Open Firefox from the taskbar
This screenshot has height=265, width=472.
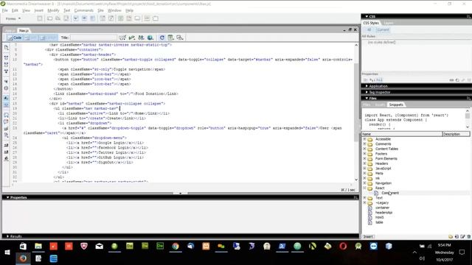point(23,258)
